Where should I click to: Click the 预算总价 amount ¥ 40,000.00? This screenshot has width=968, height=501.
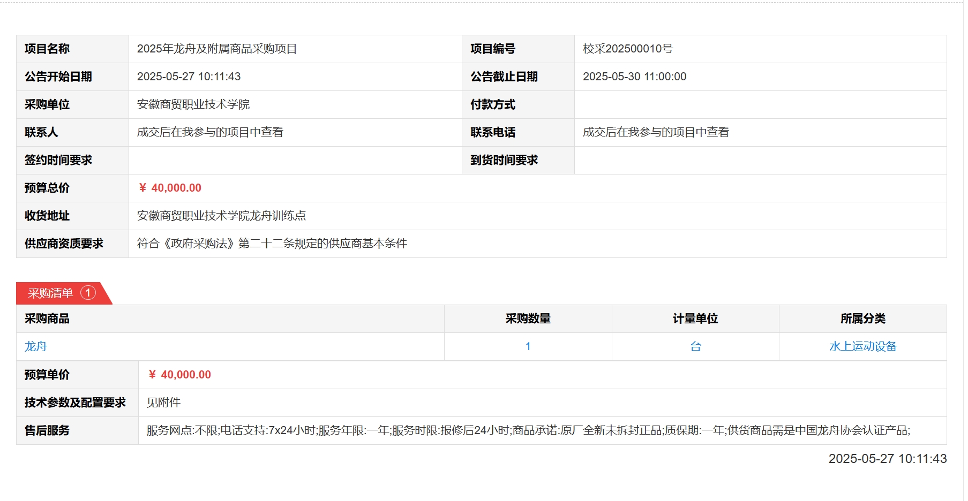click(x=170, y=188)
